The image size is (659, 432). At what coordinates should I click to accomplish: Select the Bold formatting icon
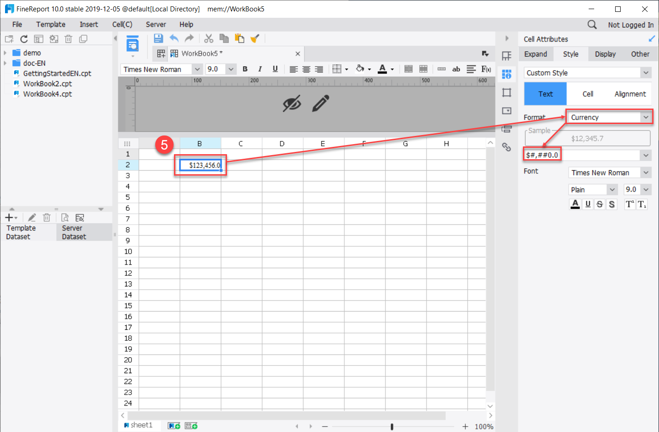tap(245, 69)
